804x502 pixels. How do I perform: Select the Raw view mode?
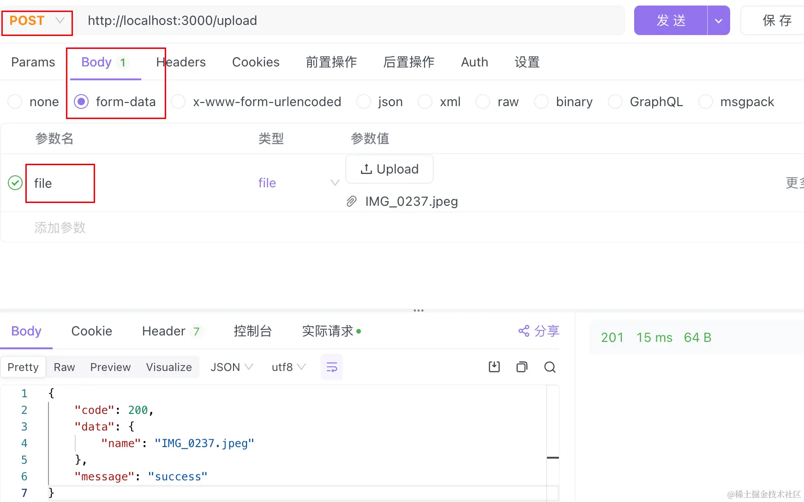pos(64,367)
